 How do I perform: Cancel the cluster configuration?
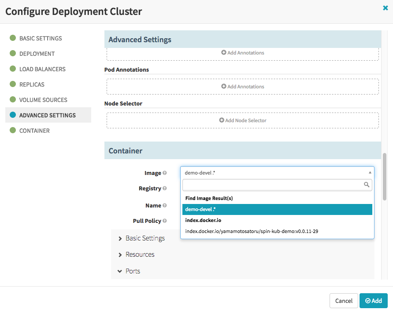click(x=344, y=301)
